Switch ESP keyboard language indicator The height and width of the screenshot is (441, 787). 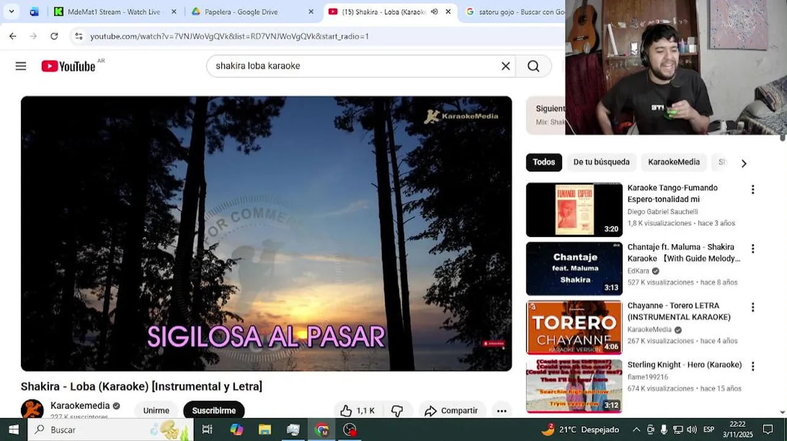[709, 429]
